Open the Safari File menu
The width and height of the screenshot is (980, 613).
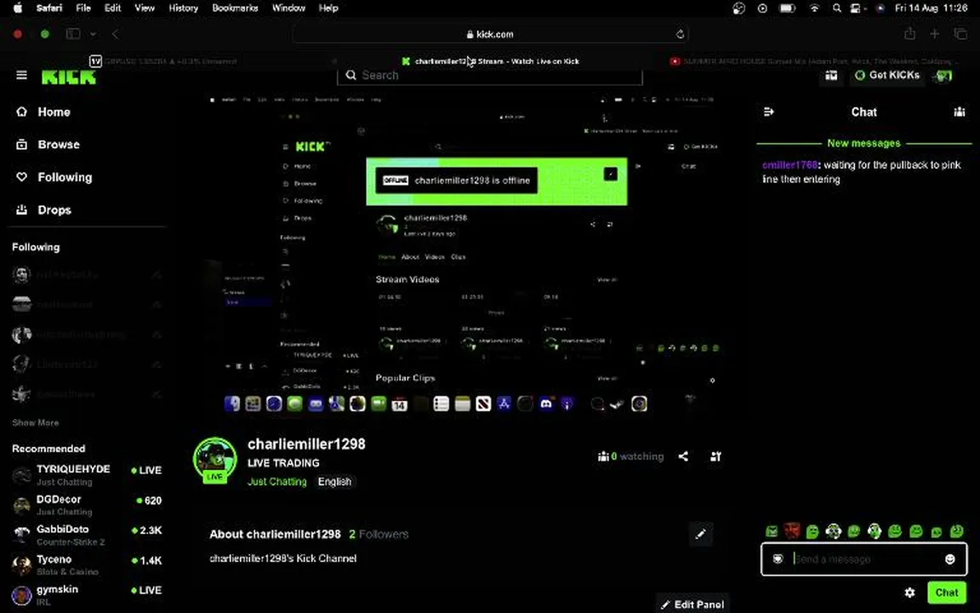(x=83, y=9)
